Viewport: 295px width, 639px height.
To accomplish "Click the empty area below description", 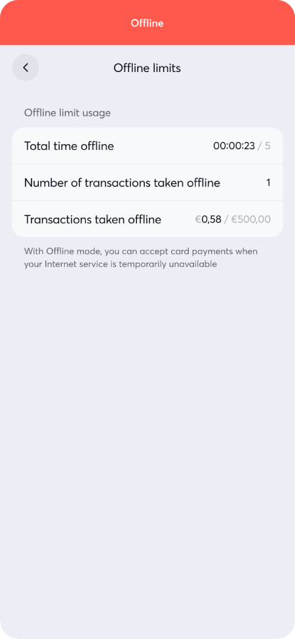I will coord(147,448).
